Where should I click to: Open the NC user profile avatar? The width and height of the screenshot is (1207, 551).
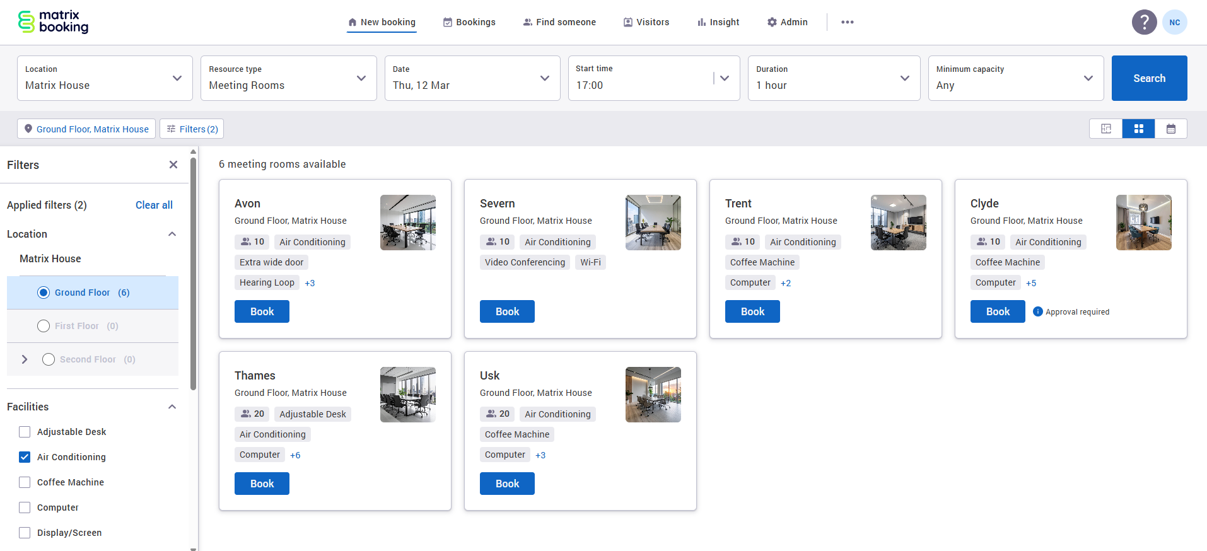[x=1174, y=22]
